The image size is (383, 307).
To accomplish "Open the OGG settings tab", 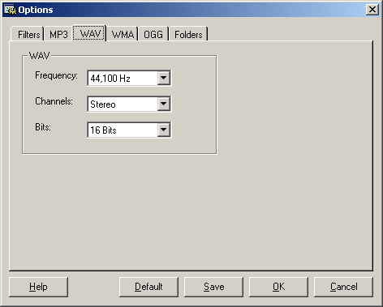I will click(x=153, y=34).
